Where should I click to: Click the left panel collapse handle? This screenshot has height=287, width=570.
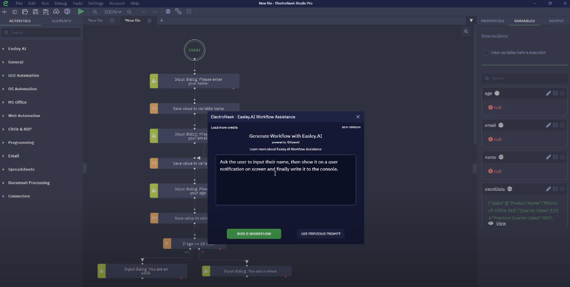pos(85,168)
